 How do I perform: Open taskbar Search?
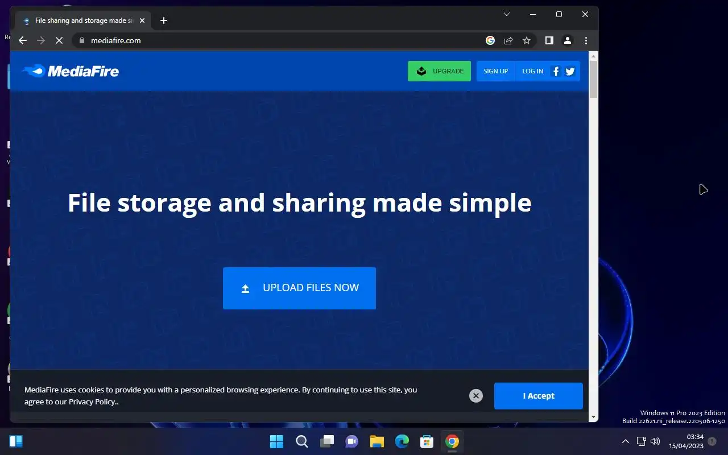click(301, 441)
